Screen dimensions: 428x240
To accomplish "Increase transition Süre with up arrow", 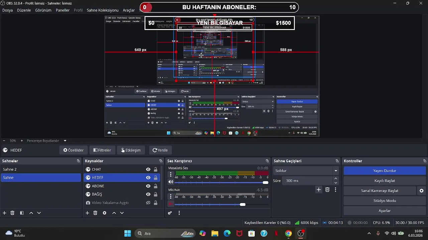I will [336, 179].
